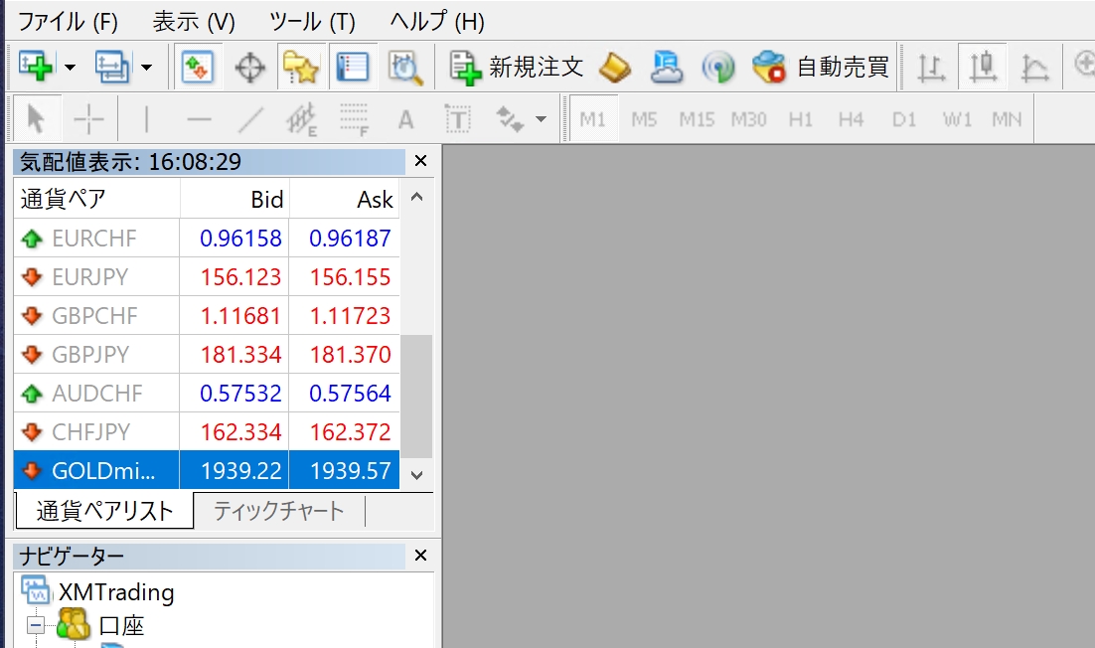Viewport: 1095px width, 648px height.
Task: Select the W1 timeframe
Action: coord(957,119)
